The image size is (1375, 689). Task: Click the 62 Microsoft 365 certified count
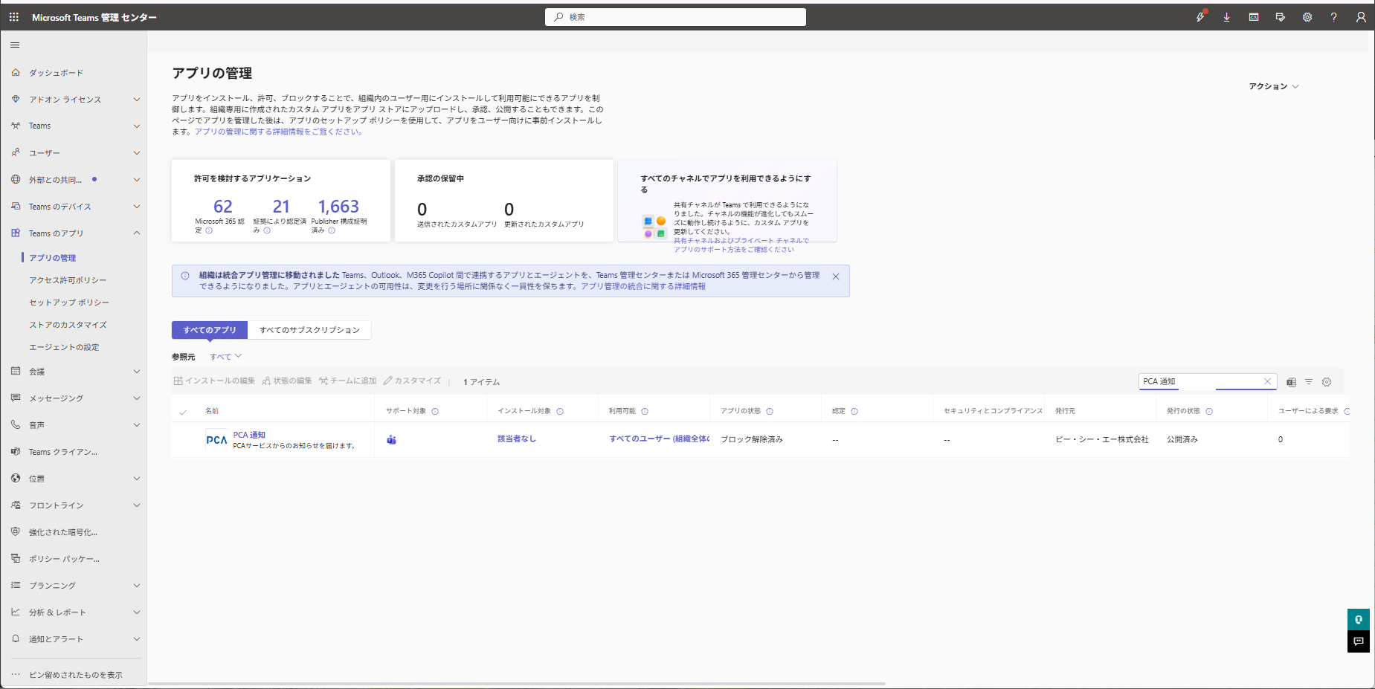coord(222,207)
